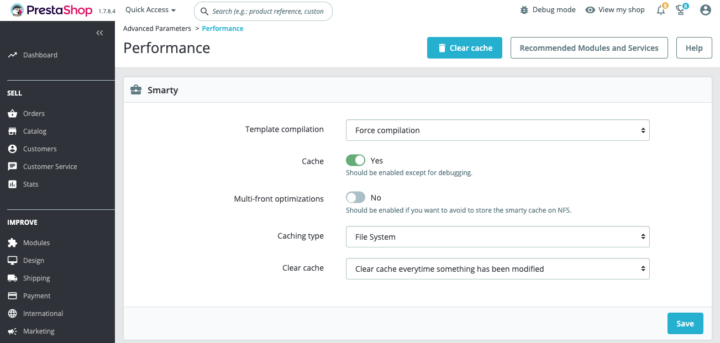
Task: Open the user profile avatar icon
Action: [x=706, y=10]
